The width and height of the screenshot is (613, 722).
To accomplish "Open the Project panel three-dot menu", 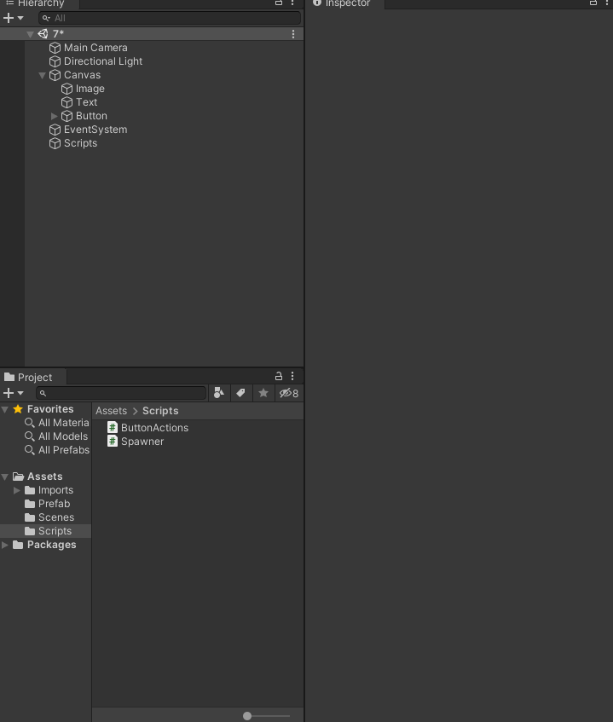I will click(292, 376).
